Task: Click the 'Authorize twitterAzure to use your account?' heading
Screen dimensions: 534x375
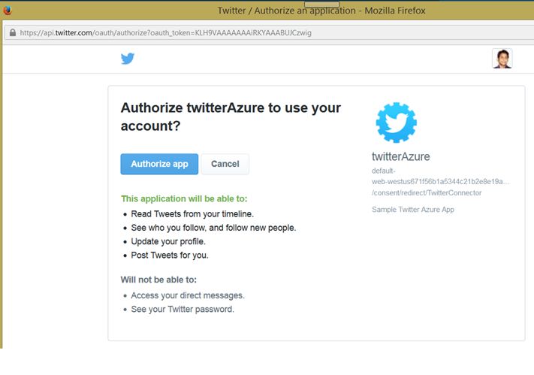Action: [231, 116]
